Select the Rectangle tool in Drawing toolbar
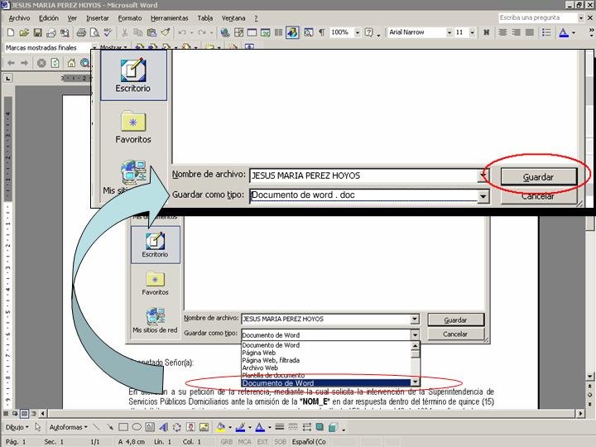Screen dimensions: 596x447 [x=123, y=427]
